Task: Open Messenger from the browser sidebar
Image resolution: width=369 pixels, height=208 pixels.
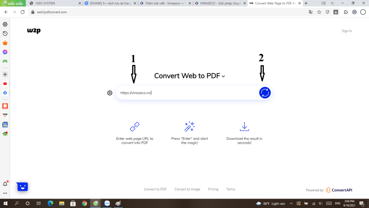Action: pyautogui.click(x=5, y=52)
